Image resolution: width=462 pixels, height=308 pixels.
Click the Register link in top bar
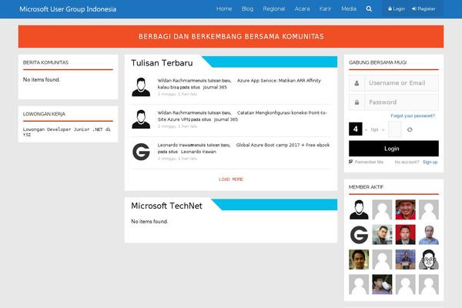[x=423, y=8]
